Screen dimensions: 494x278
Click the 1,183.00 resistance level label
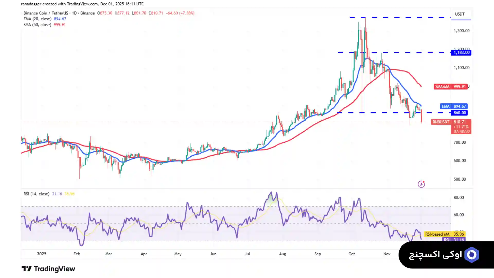click(x=461, y=53)
